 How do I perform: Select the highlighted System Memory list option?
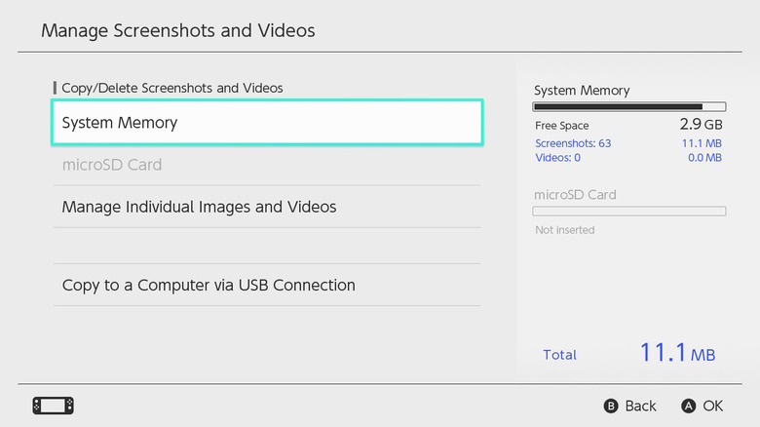tap(266, 124)
